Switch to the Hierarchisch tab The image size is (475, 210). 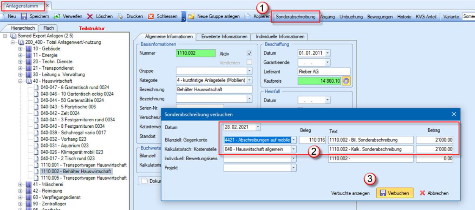coord(23,28)
